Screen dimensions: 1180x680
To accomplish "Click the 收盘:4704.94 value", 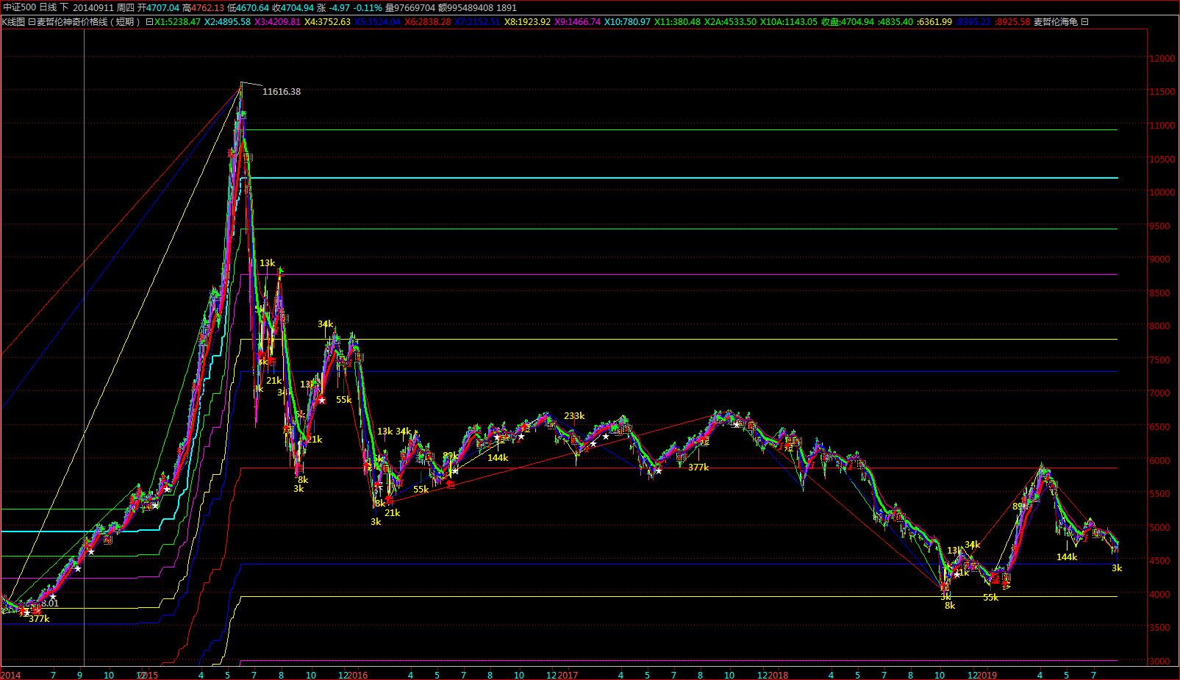I will [848, 22].
